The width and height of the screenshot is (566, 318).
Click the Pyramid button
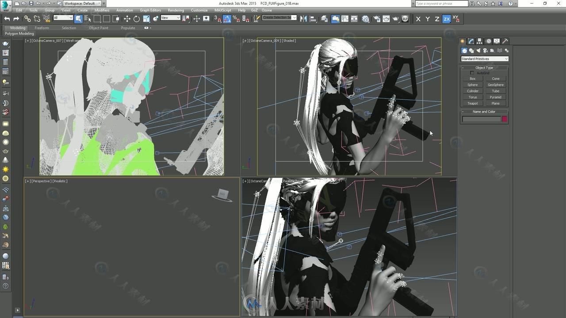pyautogui.click(x=496, y=97)
